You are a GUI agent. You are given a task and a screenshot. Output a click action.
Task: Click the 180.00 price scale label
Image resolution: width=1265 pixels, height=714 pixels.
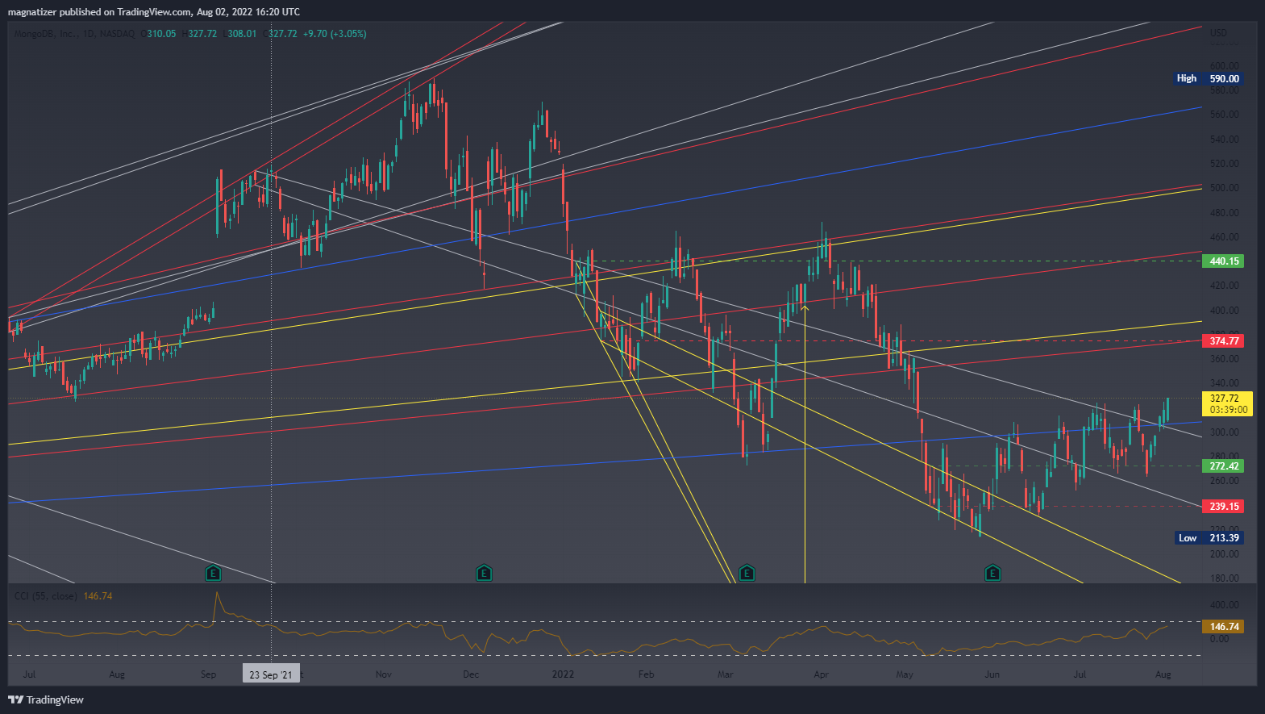pos(1224,578)
